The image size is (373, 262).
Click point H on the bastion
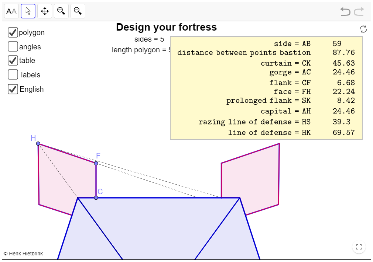[x=38, y=144]
